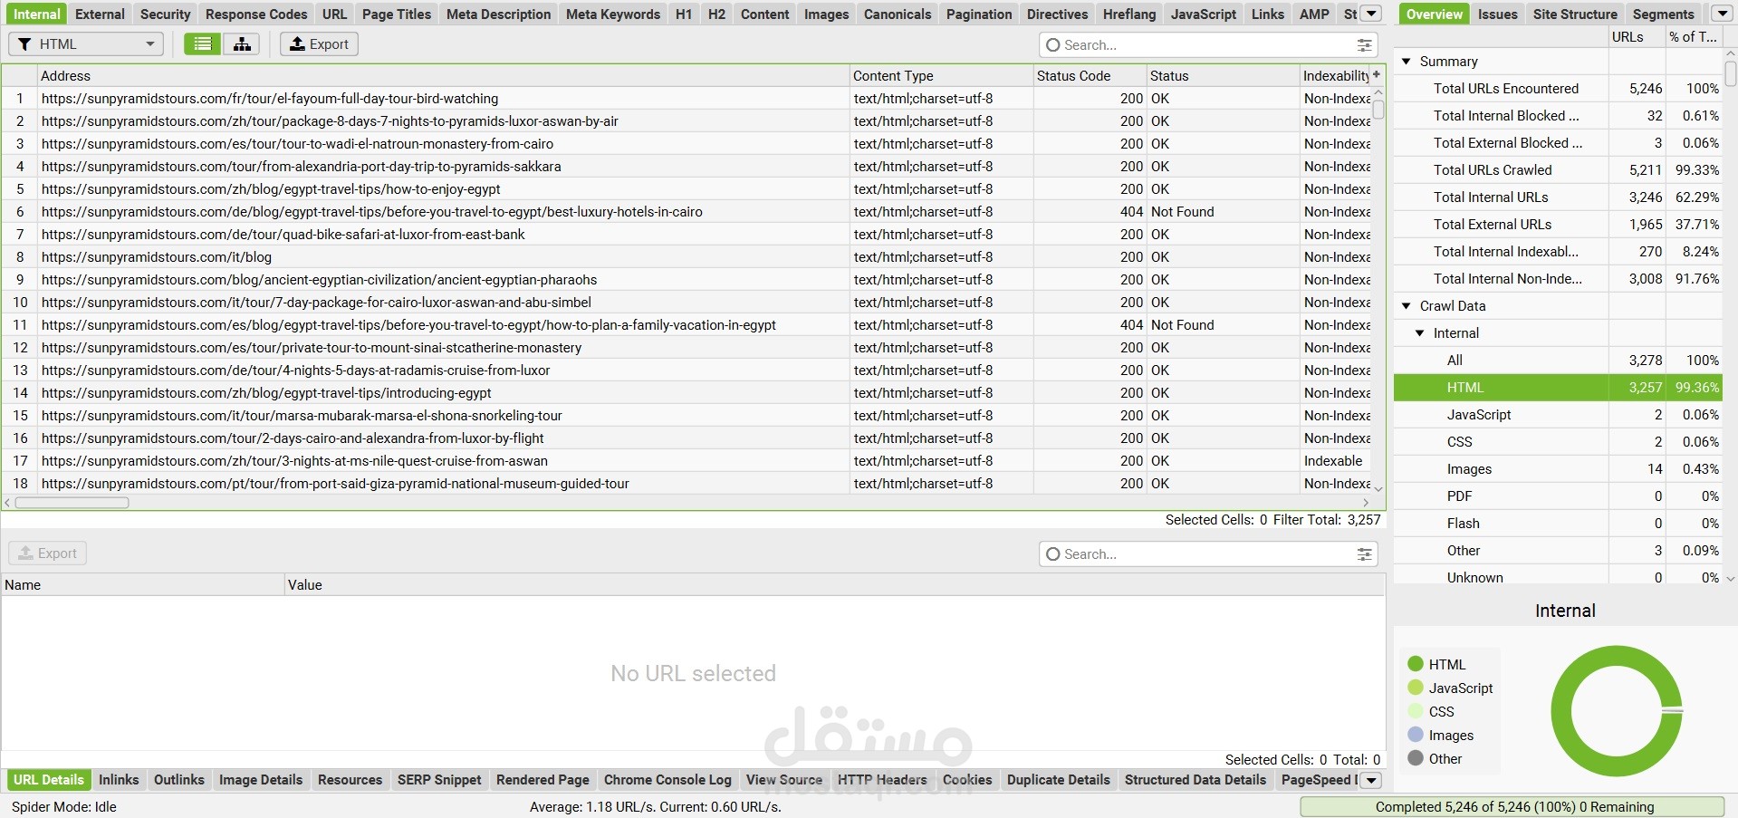Click the internal donut chart
1738x818 pixels.
click(x=1617, y=711)
